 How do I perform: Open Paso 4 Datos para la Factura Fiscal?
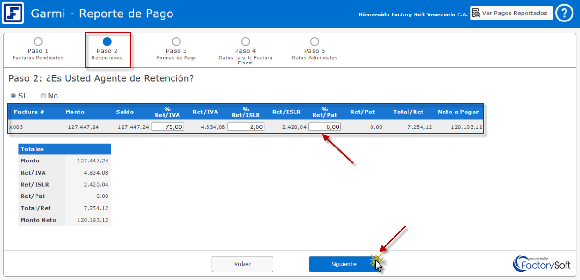pyautogui.click(x=245, y=42)
